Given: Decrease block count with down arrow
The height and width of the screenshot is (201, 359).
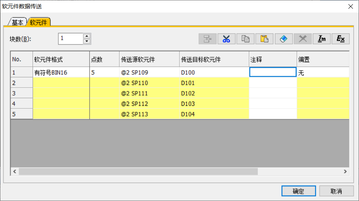Looking at the screenshot, I should point(87,41).
